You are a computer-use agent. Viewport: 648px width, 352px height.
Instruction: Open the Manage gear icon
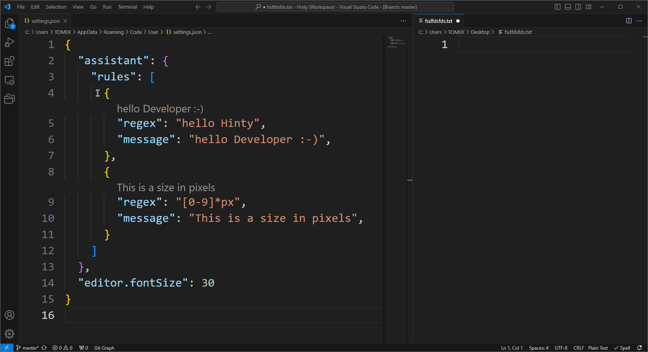click(x=9, y=334)
